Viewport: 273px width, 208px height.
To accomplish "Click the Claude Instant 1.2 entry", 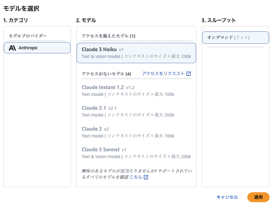I will (136, 91).
